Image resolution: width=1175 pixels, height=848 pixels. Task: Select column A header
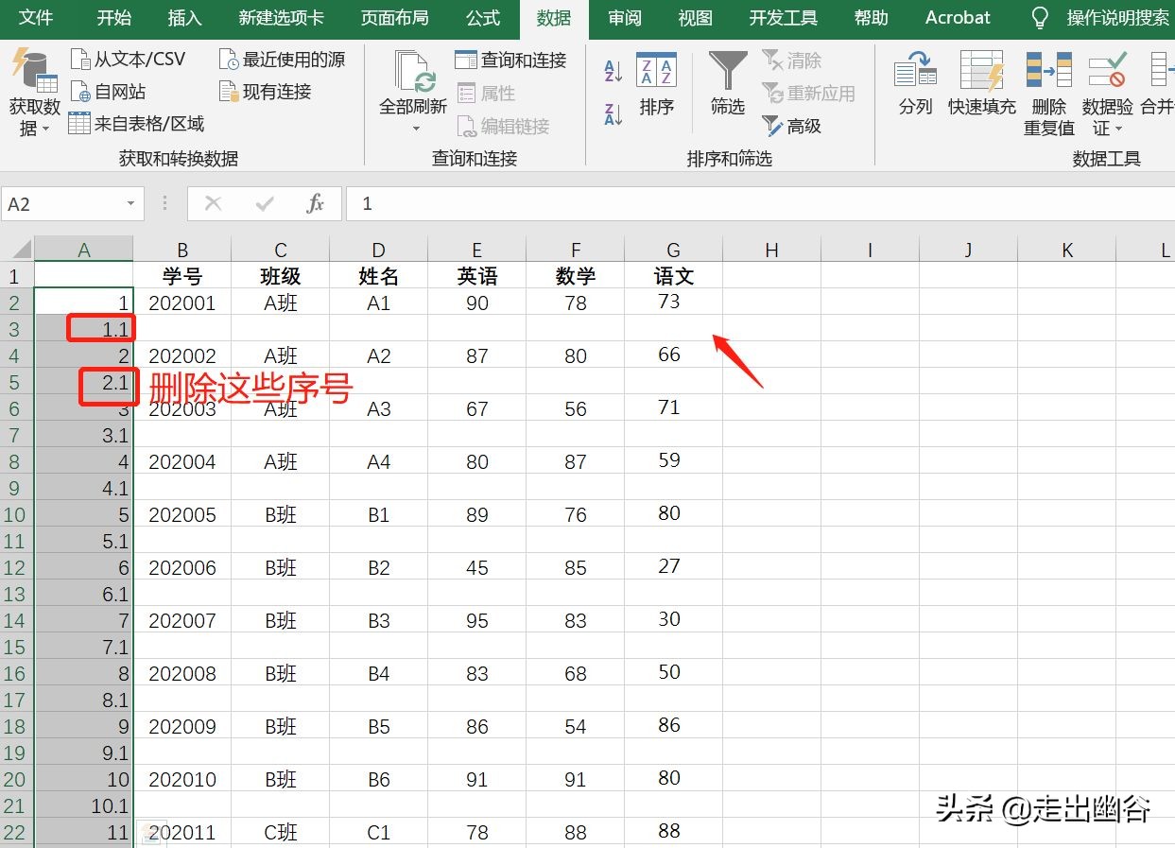(84, 250)
